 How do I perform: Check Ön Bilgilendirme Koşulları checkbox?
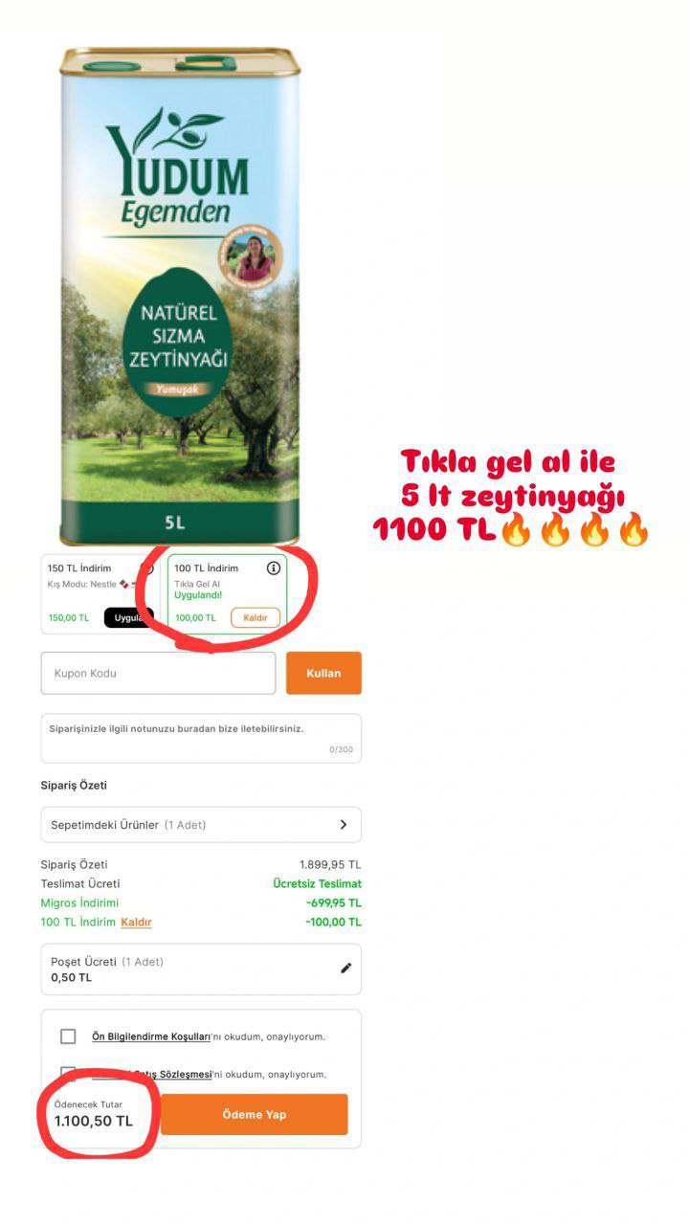tap(68, 1036)
